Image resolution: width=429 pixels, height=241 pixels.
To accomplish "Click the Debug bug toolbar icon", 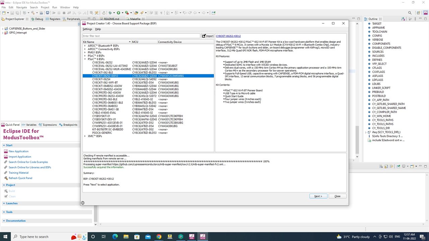I will (x=110, y=13).
